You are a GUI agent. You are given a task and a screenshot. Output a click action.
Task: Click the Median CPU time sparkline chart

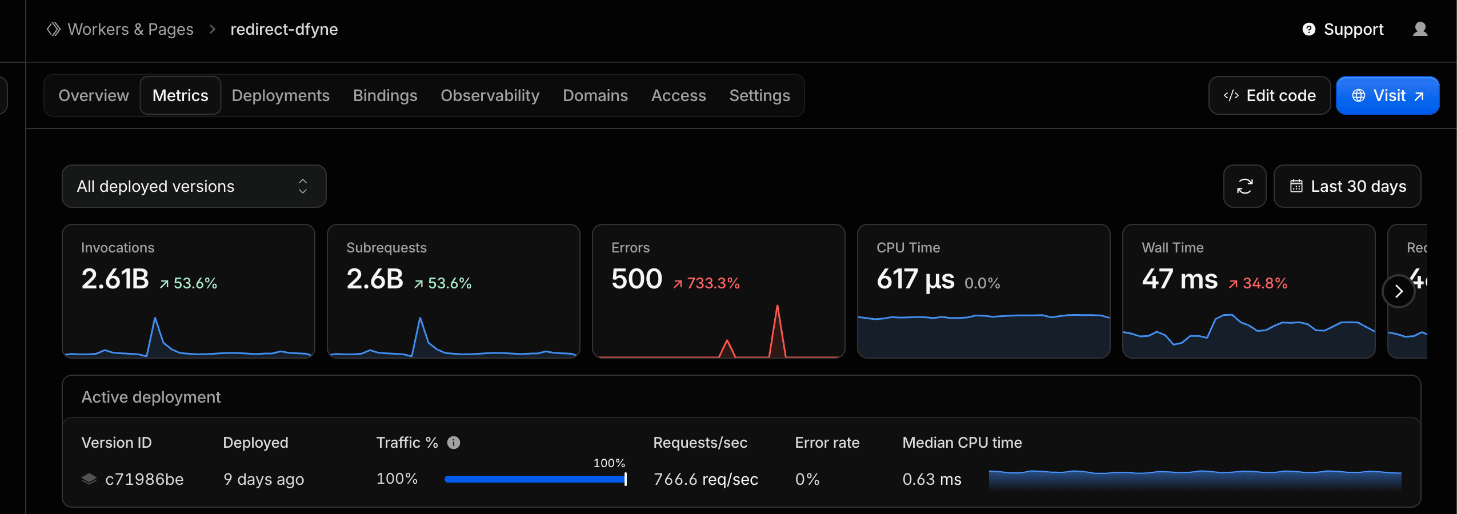click(x=1195, y=479)
